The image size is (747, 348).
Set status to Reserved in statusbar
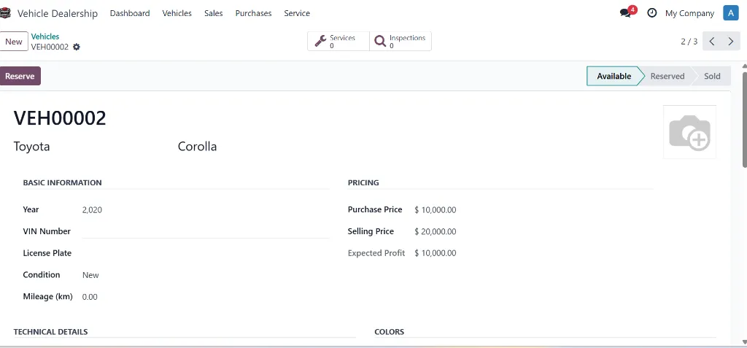click(667, 77)
